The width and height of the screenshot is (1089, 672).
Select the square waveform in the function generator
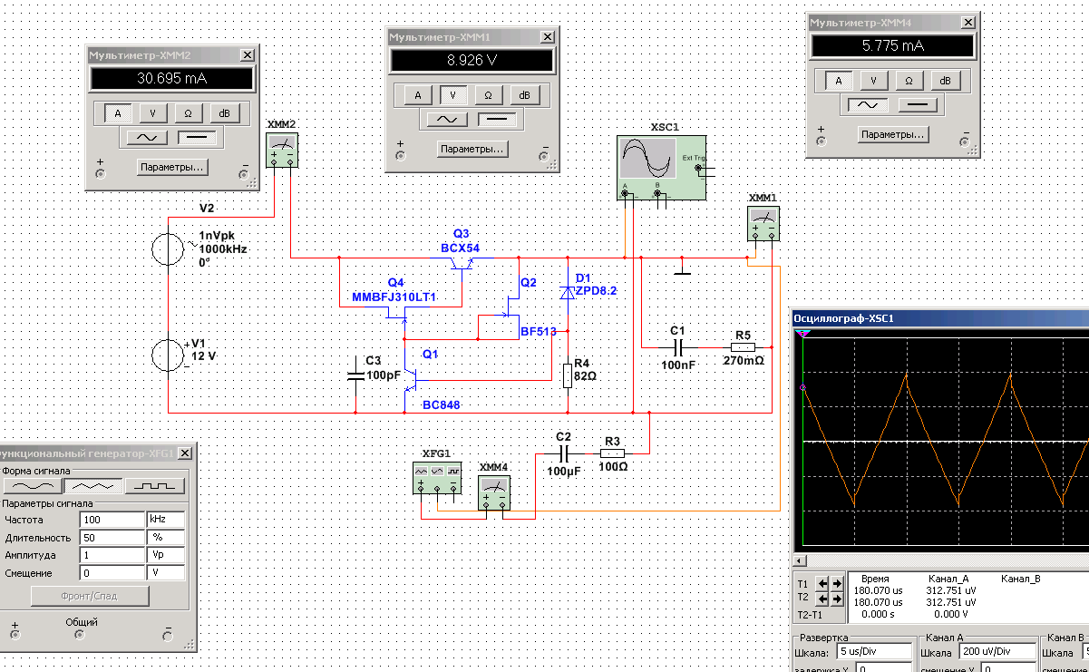coord(155,487)
